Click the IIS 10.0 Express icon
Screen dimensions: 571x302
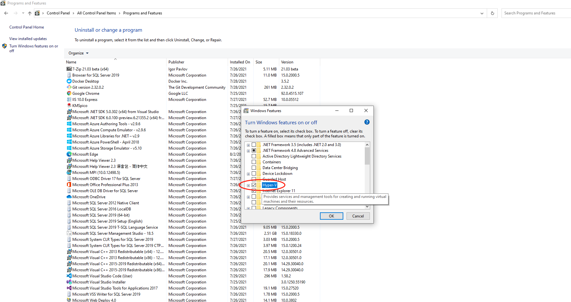coord(69,99)
